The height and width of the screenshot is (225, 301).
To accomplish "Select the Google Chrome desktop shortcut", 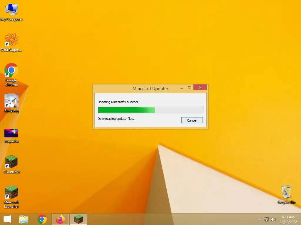I will 11,75.
